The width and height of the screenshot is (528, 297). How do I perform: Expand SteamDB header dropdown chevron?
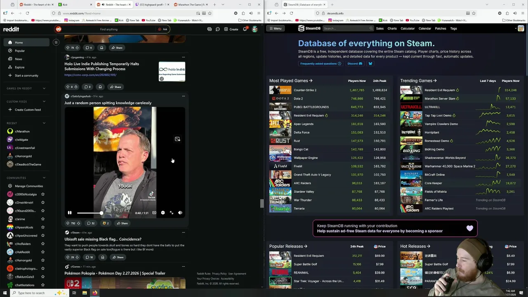[x=516, y=28]
